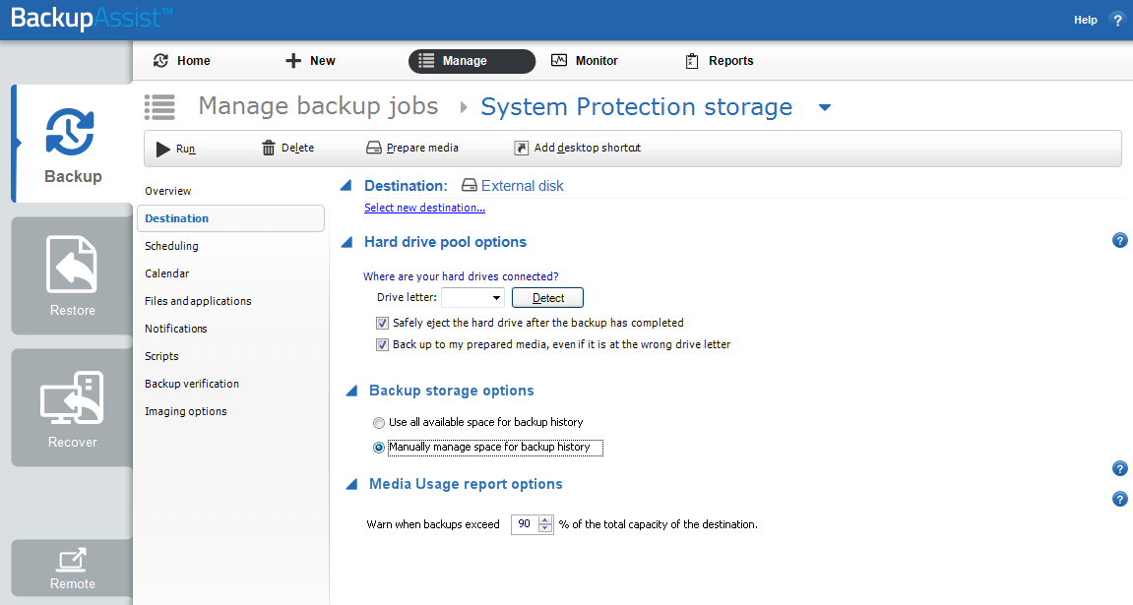Image resolution: width=1133 pixels, height=605 pixels.
Task: Collapse the Backup storage options section
Action: 351,392
